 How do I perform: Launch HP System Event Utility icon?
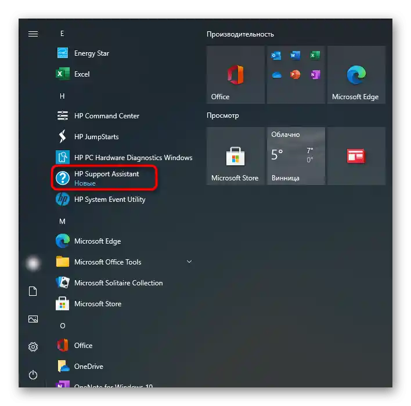click(63, 199)
